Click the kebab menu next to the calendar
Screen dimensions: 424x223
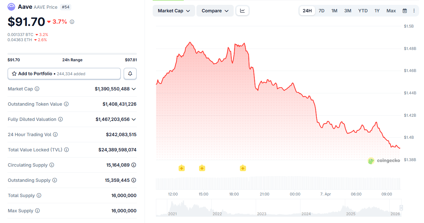pyautogui.click(x=414, y=10)
